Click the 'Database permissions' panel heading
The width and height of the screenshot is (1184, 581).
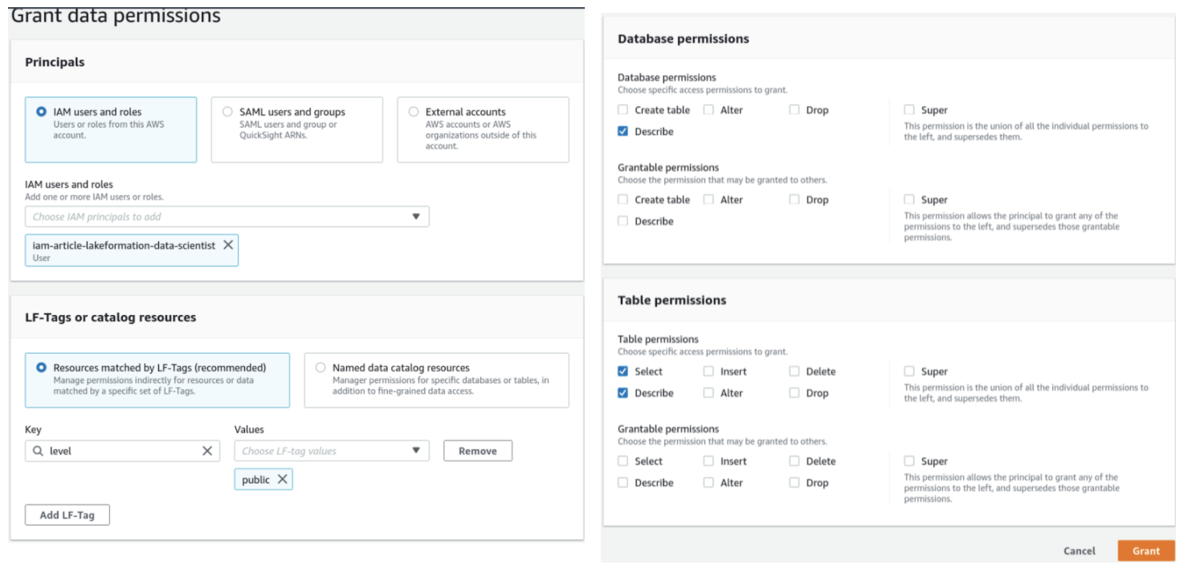(x=683, y=39)
